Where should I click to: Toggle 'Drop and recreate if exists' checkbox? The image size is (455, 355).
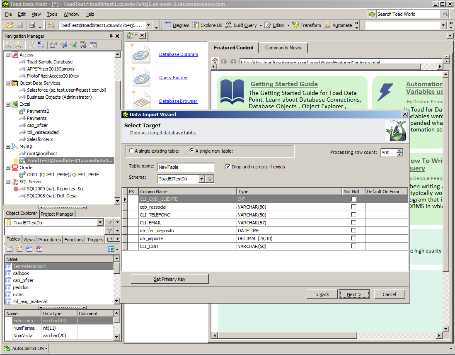click(x=228, y=166)
